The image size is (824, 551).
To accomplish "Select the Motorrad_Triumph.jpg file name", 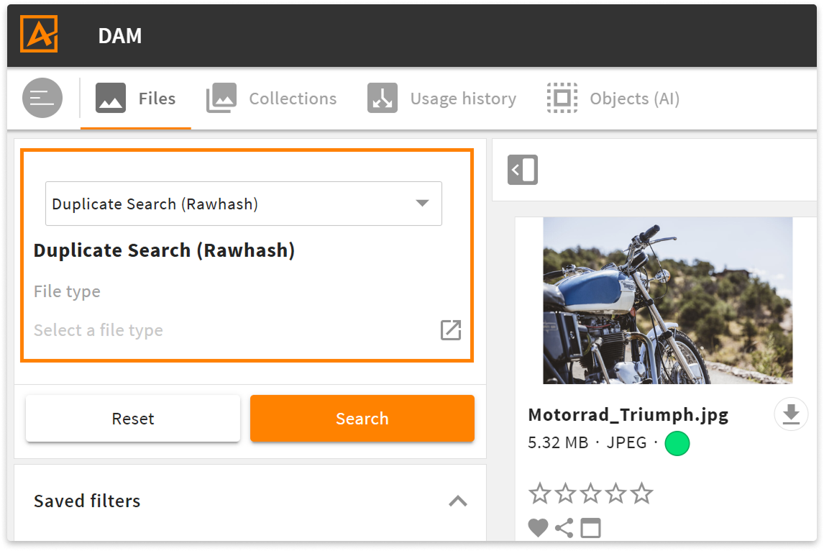I will click(628, 415).
